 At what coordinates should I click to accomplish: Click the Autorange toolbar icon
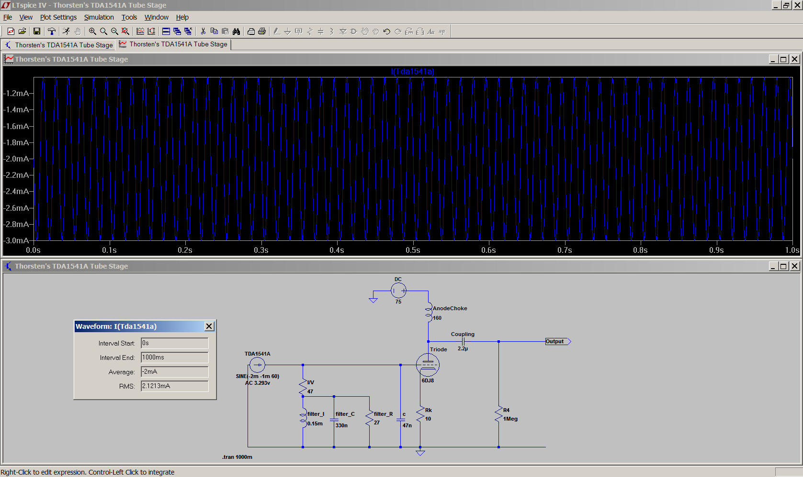(151, 32)
